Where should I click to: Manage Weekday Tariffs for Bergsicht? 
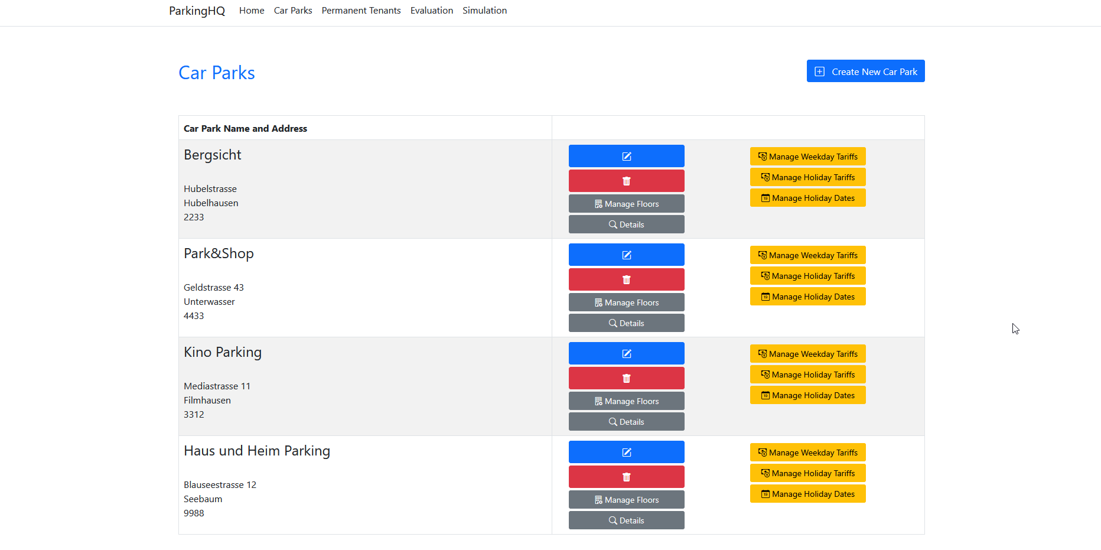pyautogui.click(x=807, y=157)
